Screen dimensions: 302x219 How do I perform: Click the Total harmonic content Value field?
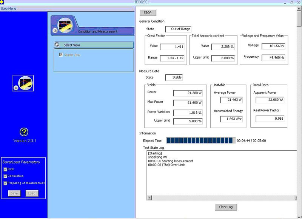(223, 46)
